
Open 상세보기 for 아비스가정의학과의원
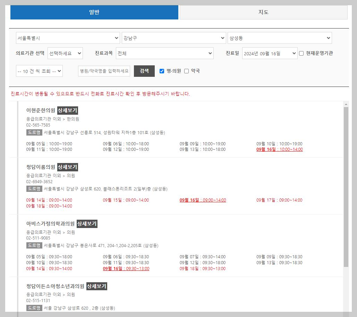(x=87, y=224)
